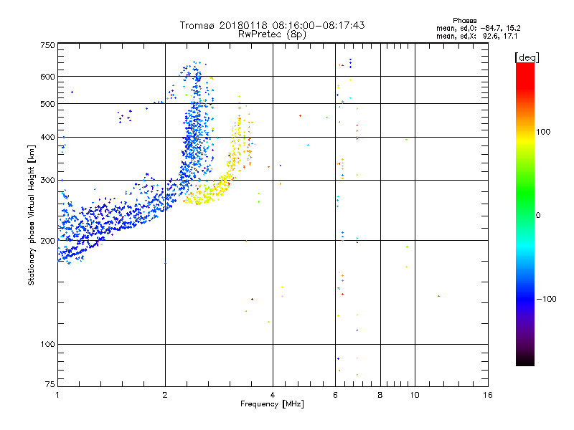Click the 'Frequency [MHz]' x-axis label
This screenshot has height=430, width=574.
pyautogui.click(x=272, y=404)
